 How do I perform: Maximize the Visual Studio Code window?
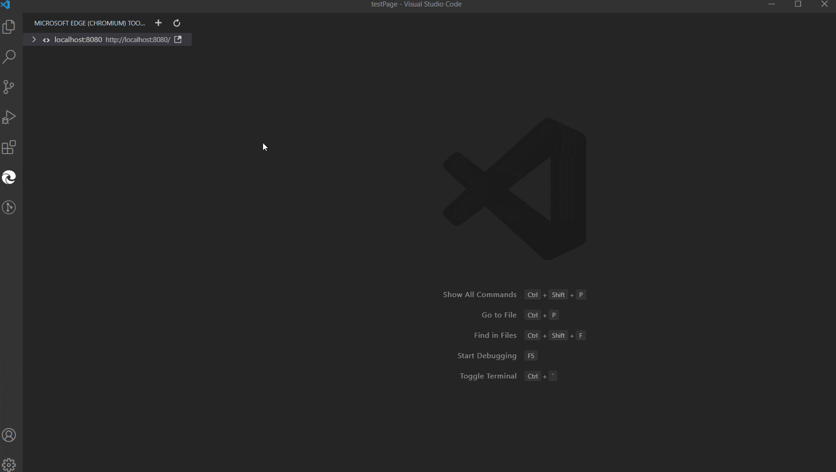(798, 4)
